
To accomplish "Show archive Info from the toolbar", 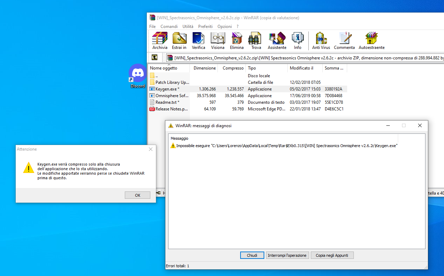I will pos(298,41).
